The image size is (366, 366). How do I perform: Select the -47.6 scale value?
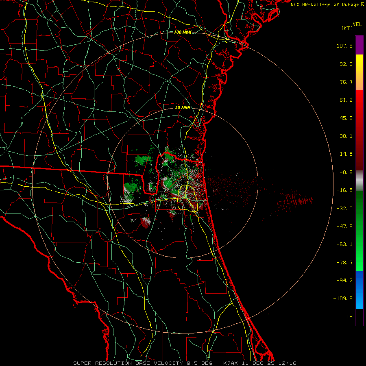click(344, 227)
